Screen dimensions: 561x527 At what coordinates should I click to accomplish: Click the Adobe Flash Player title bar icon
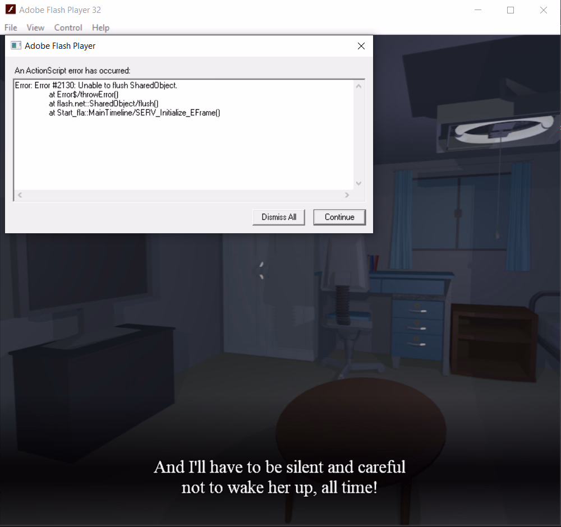tap(11, 10)
